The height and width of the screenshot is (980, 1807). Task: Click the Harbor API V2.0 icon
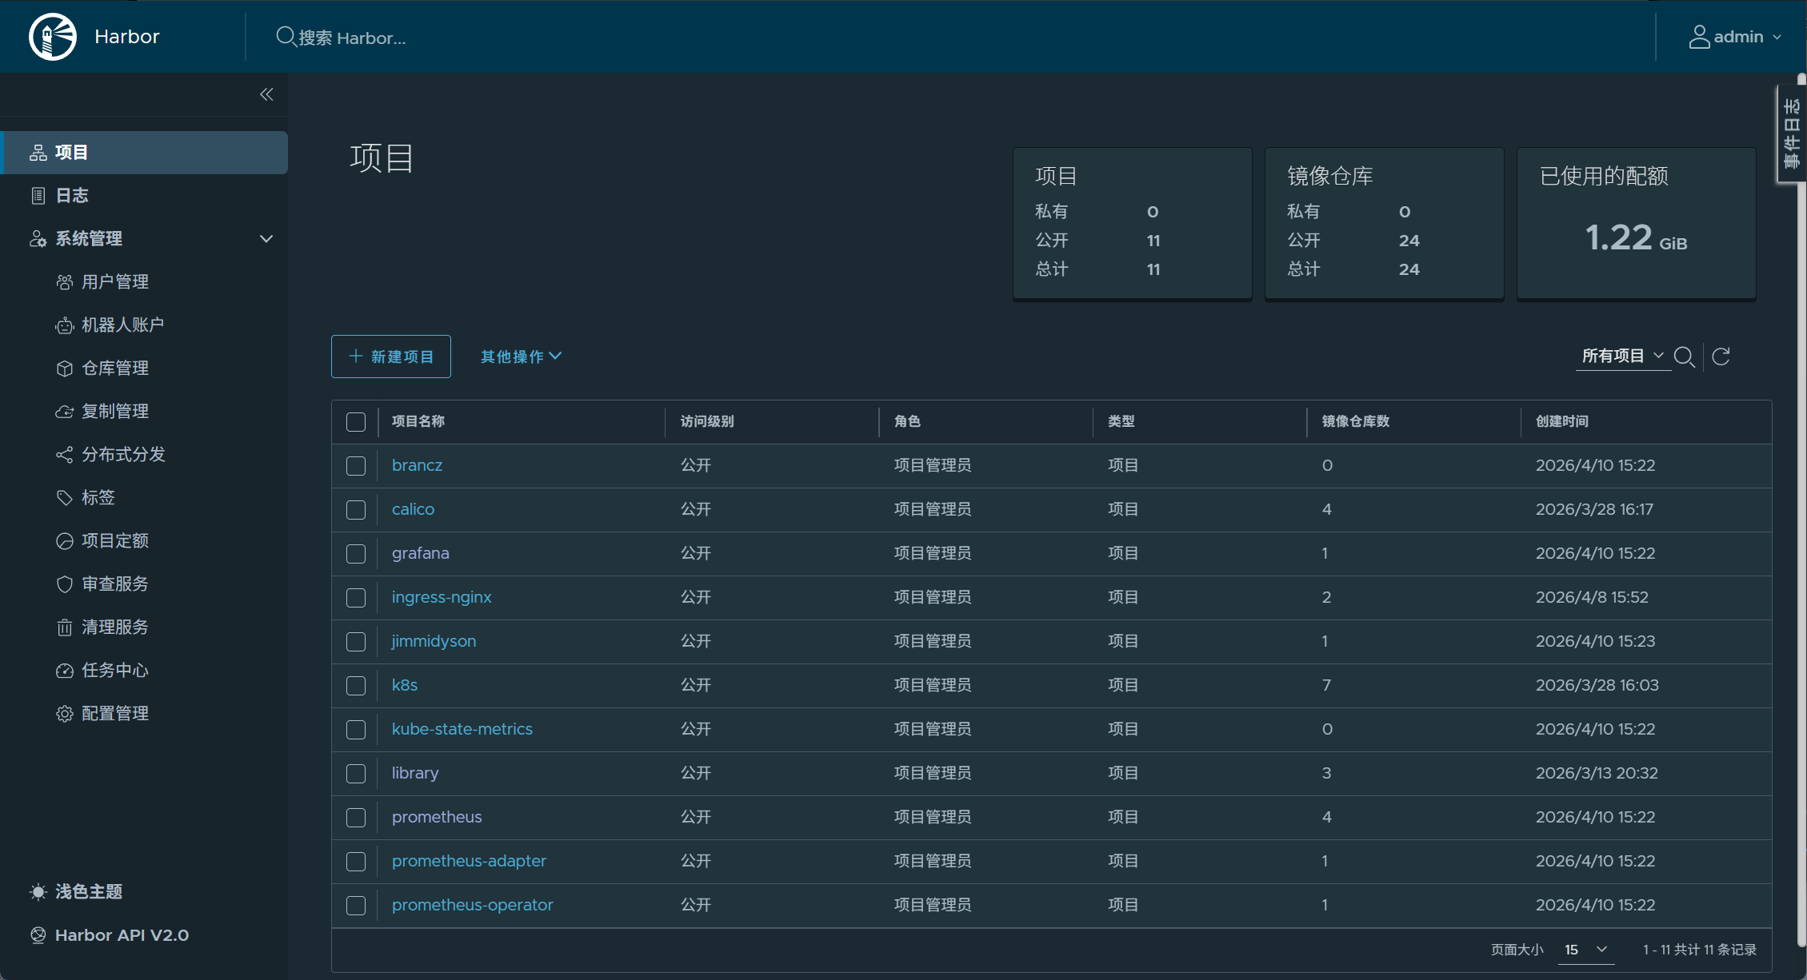click(x=38, y=935)
